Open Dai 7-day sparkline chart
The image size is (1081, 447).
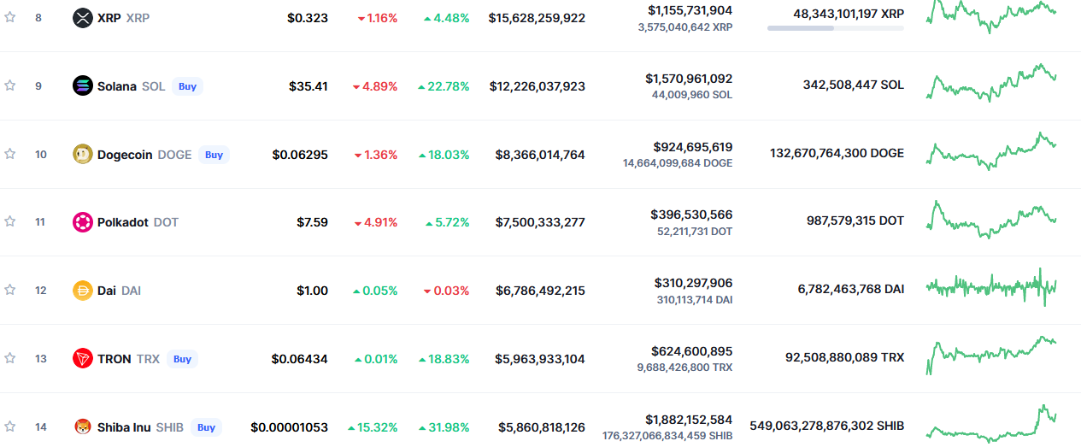[x=991, y=288]
